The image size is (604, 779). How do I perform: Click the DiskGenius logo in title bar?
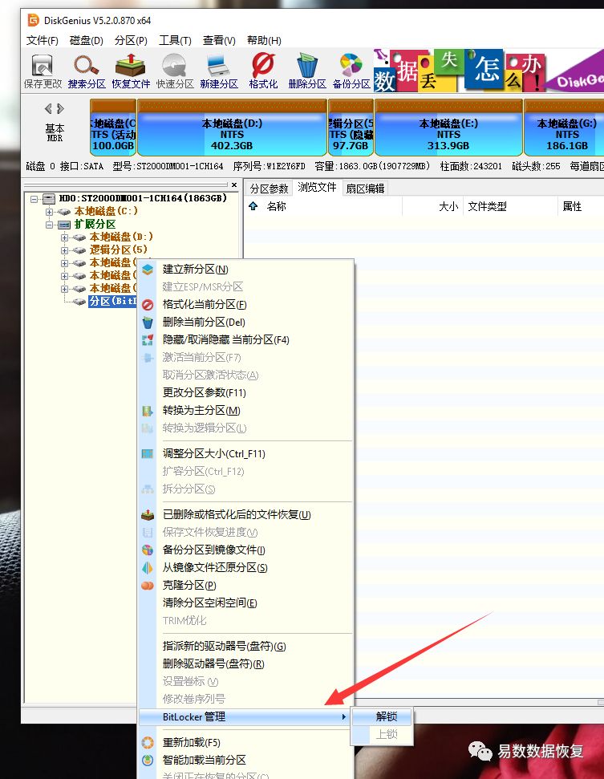[x=33, y=20]
